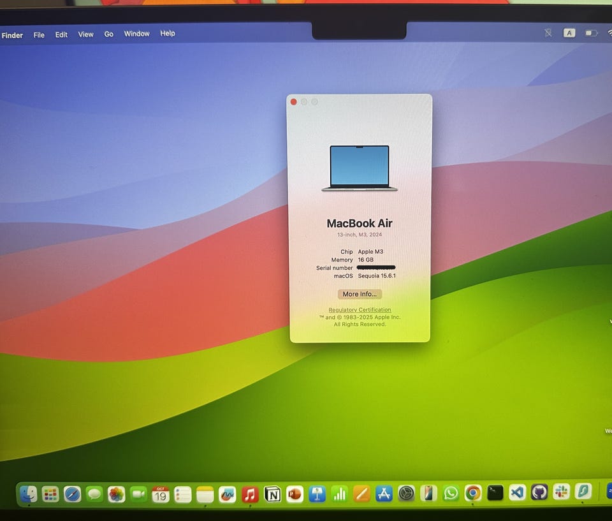The height and width of the screenshot is (521, 612).
Task: Click the battery status icon
Action: coord(592,33)
